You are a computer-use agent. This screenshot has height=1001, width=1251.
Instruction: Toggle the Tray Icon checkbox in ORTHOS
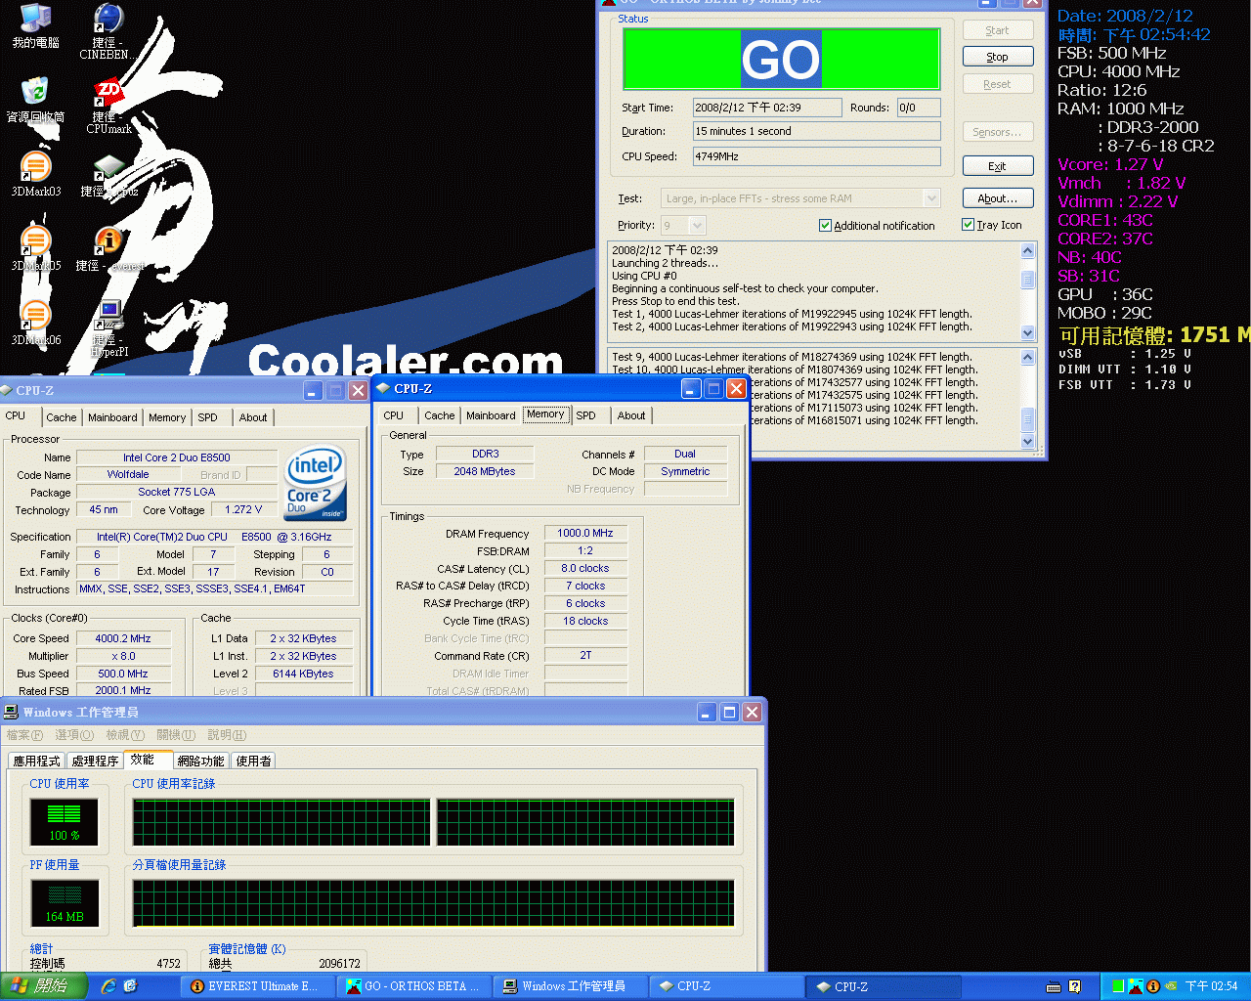(x=968, y=225)
